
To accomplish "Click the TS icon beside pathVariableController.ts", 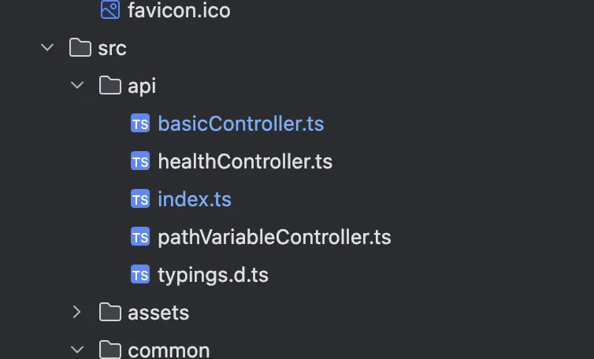I will [x=140, y=237].
